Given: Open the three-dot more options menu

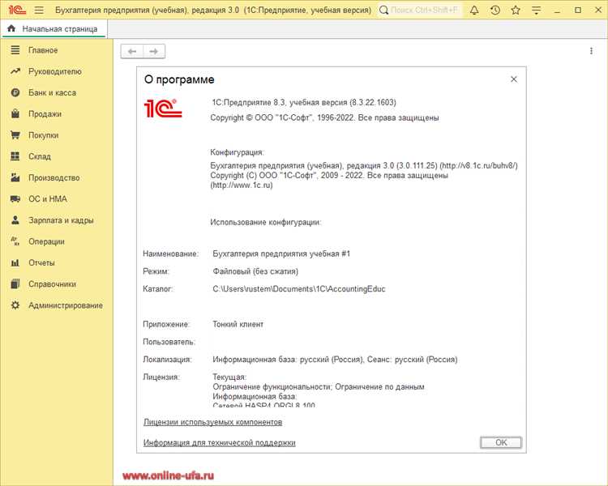Looking at the screenshot, I should tap(591, 51).
